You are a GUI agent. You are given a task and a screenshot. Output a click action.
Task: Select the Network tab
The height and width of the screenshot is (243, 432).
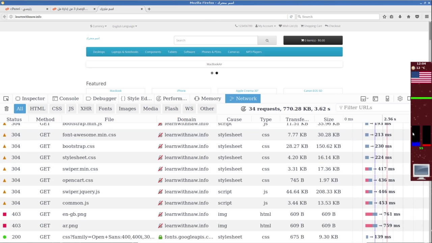click(243, 99)
